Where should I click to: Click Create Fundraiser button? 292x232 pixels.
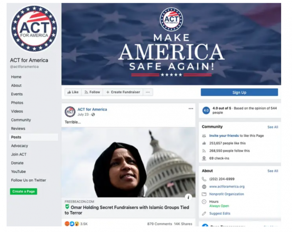click(x=123, y=92)
